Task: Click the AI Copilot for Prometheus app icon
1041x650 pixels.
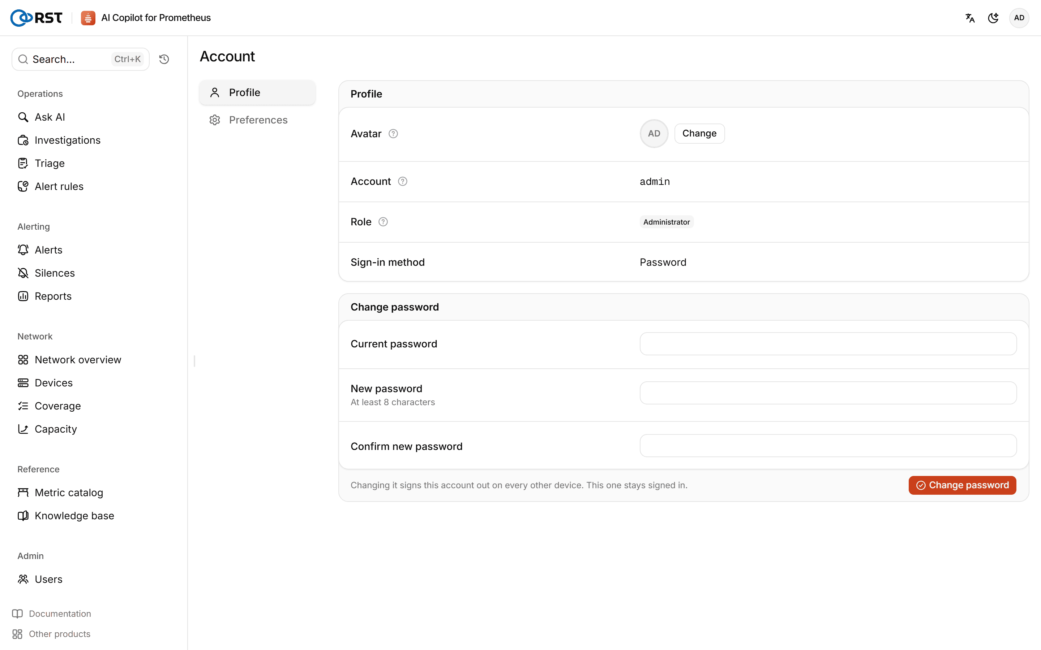Action: [88, 18]
